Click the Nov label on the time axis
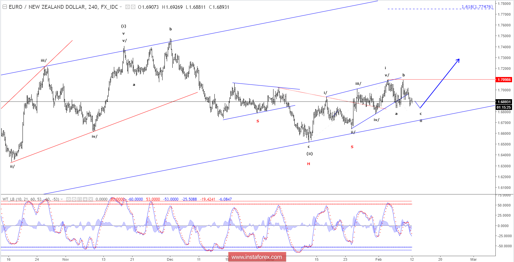The image size is (514, 262). click(66, 259)
